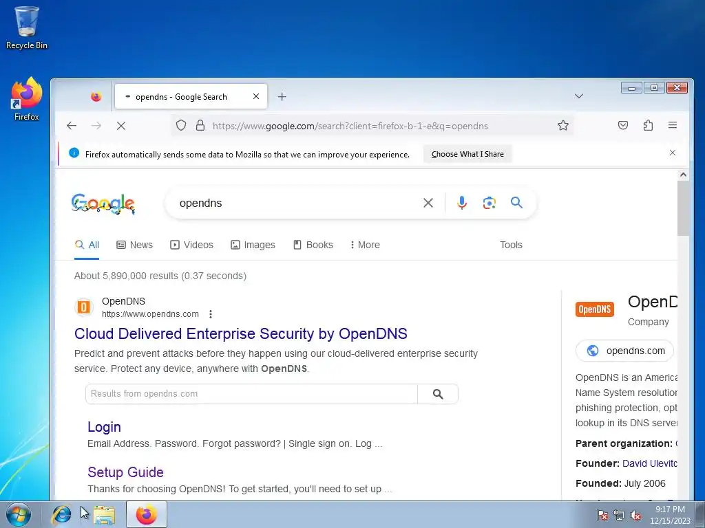Select the pinned Firefox tab
The width and height of the screenshot is (705, 528).
(x=96, y=96)
